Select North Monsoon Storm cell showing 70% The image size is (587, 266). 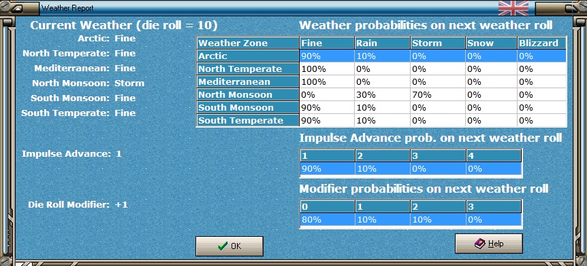pos(438,94)
